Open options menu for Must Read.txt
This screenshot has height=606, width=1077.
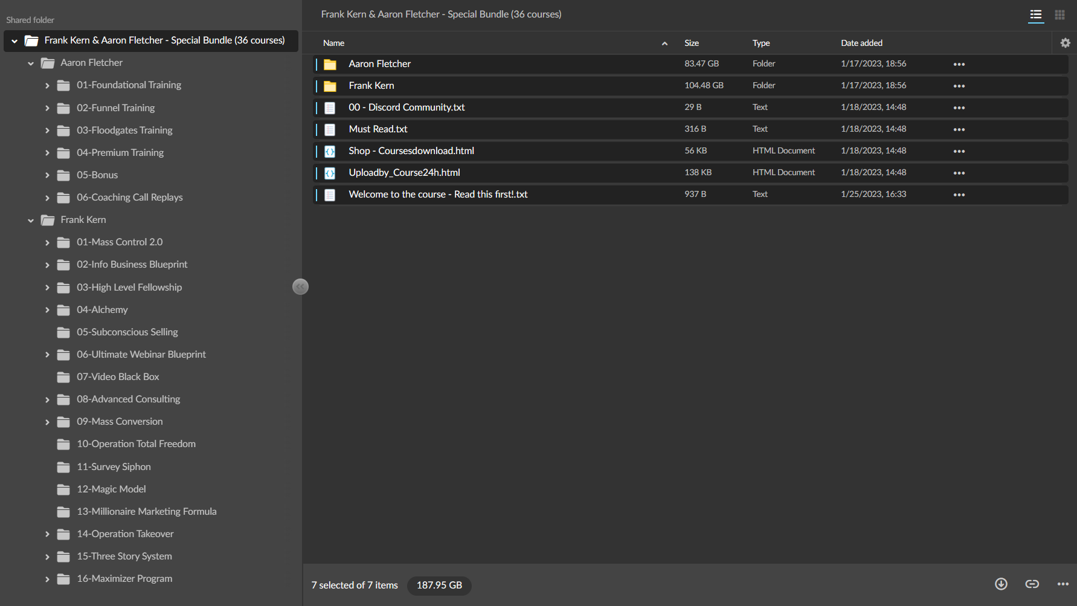959,129
